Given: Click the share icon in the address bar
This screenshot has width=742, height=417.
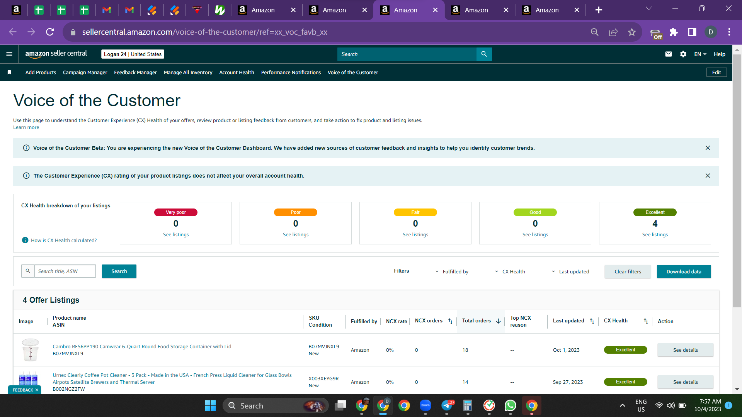Looking at the screenshot, I should [x=613, y=32].
